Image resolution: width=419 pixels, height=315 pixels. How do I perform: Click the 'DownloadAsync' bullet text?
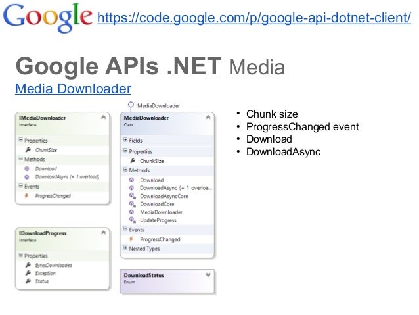283,152
